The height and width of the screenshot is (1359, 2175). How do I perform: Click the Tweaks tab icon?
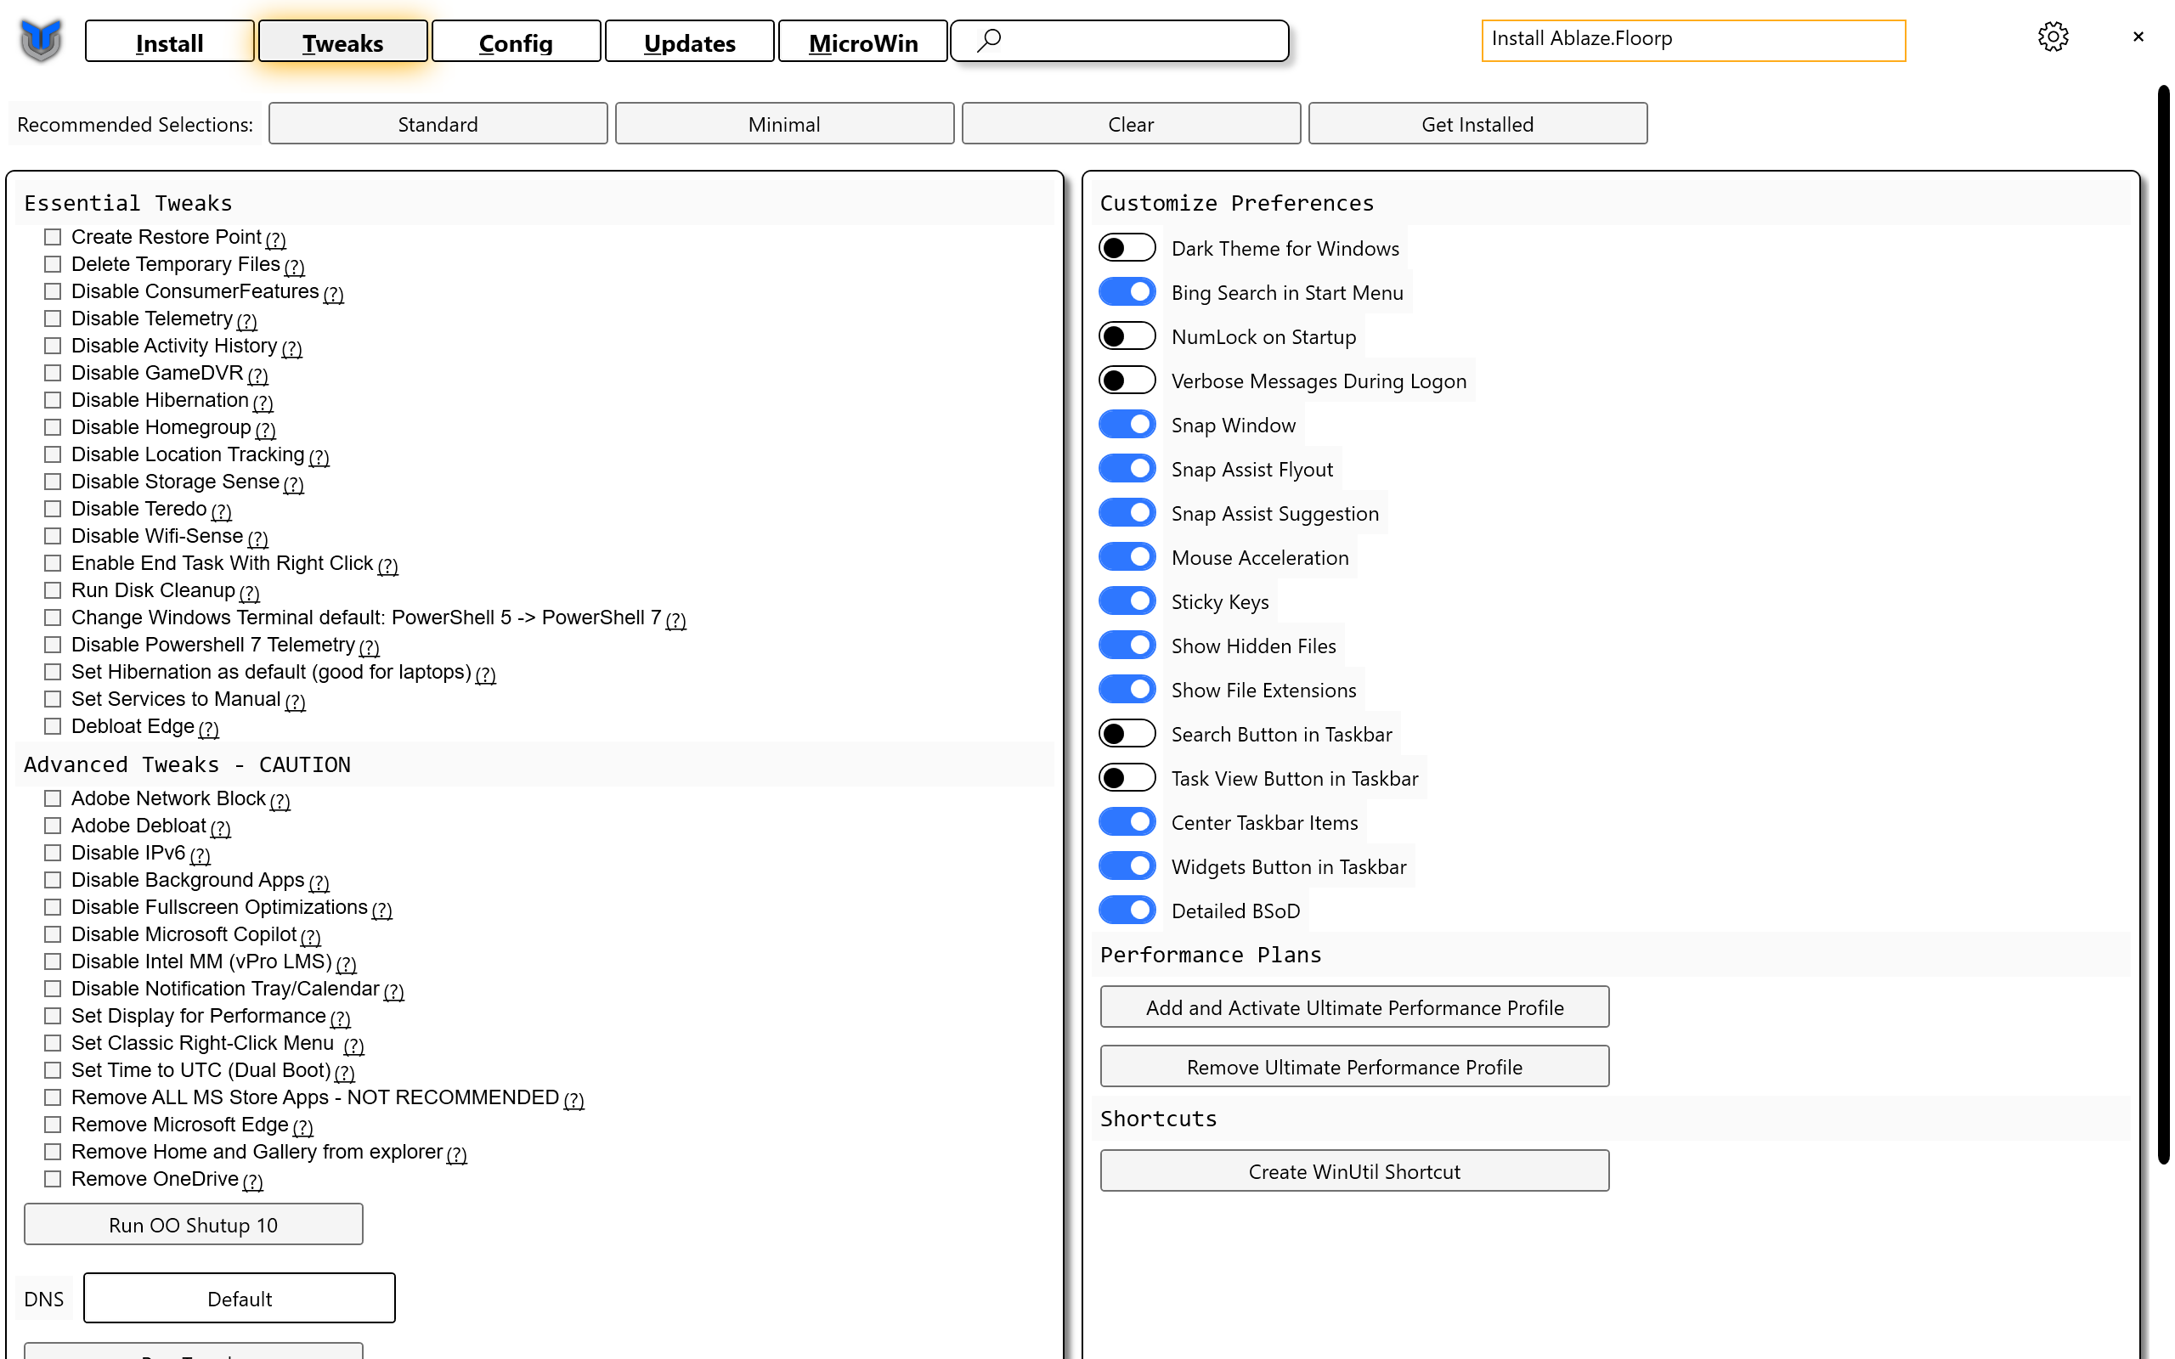342,41
